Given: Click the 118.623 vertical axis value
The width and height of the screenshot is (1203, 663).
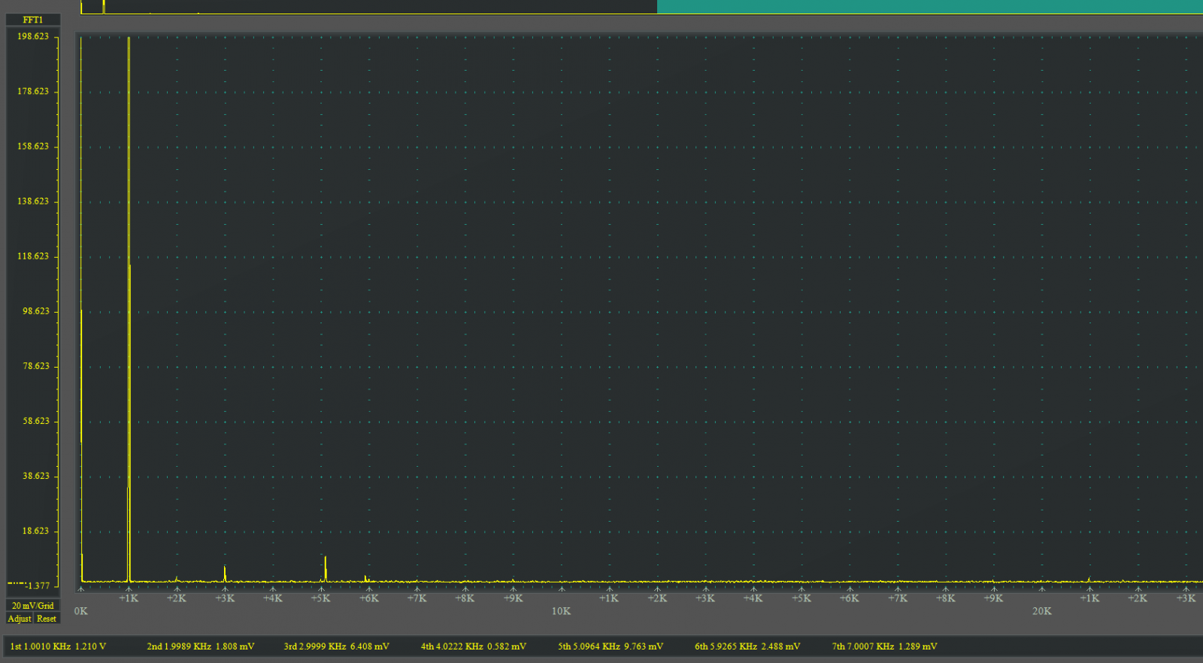Looking at the screenshot, I should [33, 256].
